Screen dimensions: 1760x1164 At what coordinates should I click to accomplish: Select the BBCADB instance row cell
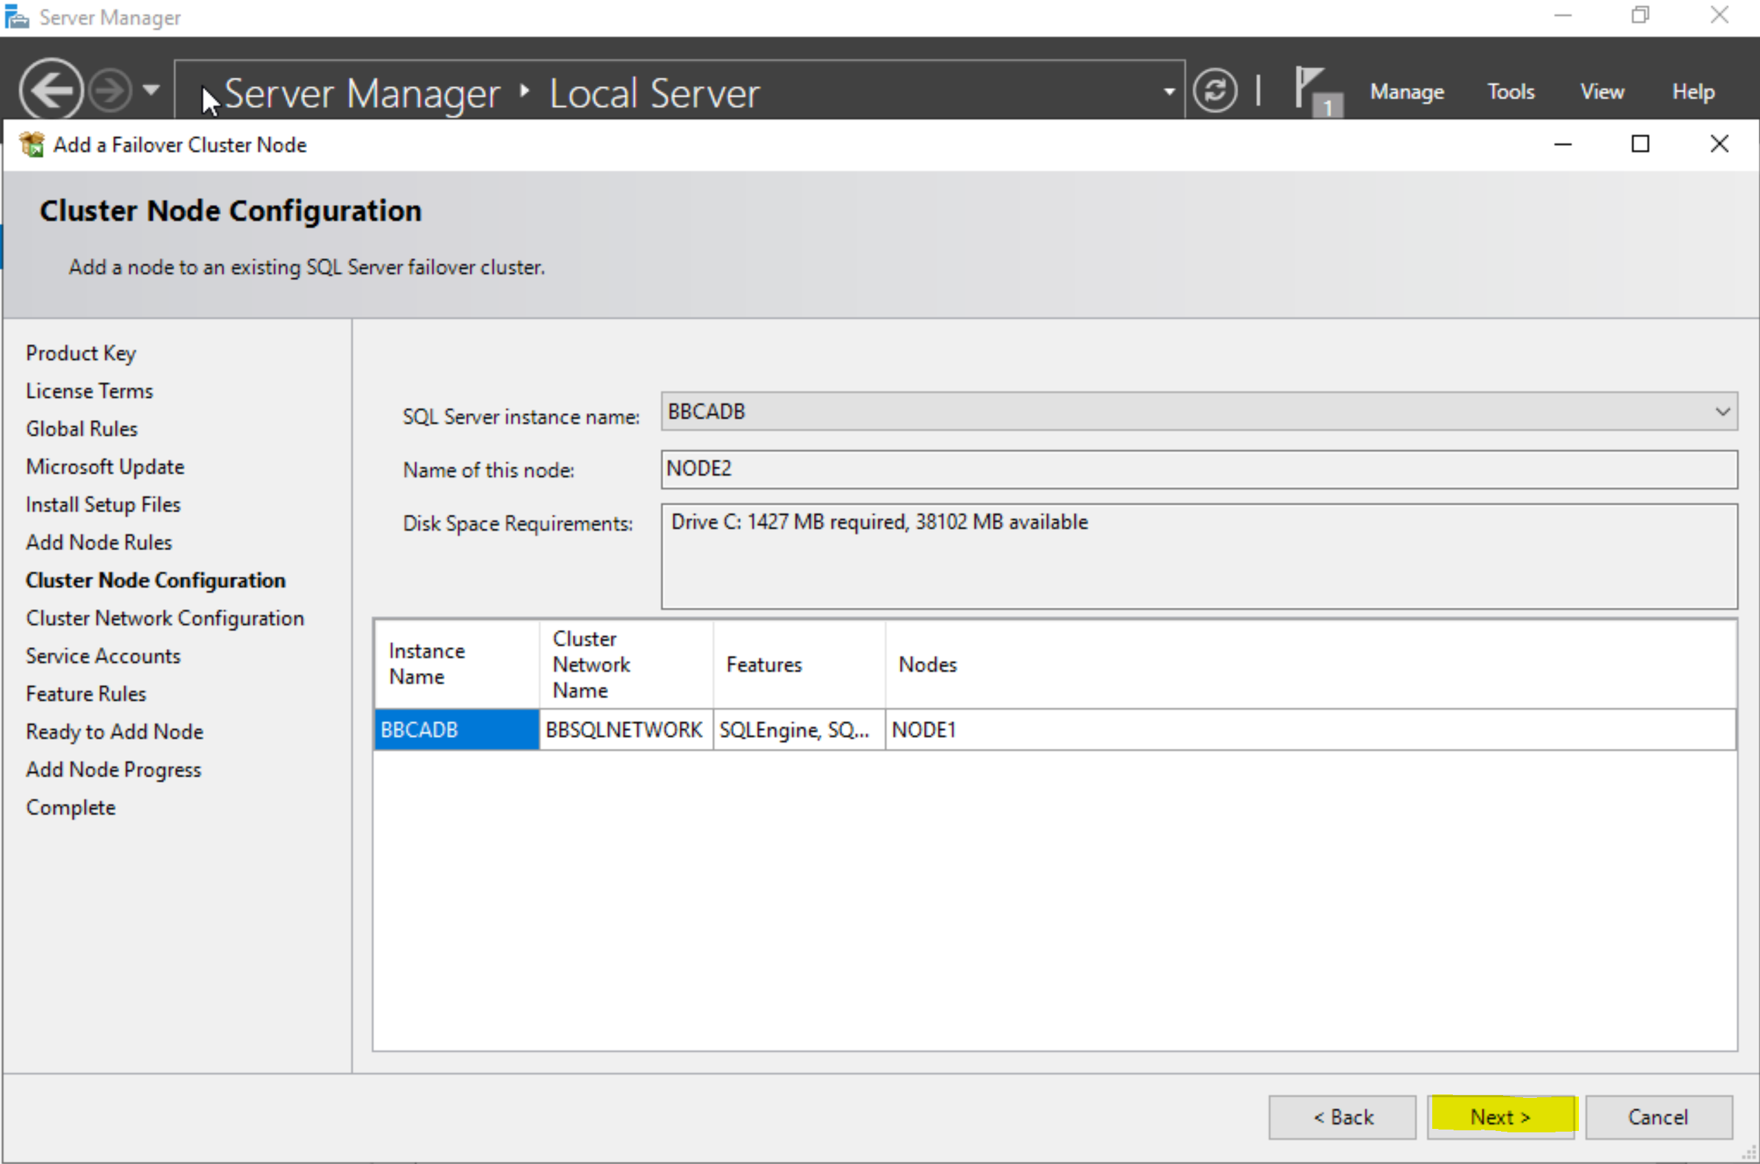(x=457, y=730)
